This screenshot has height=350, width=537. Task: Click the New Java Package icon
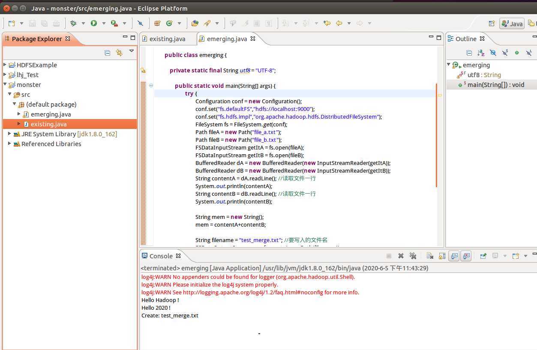157,23
